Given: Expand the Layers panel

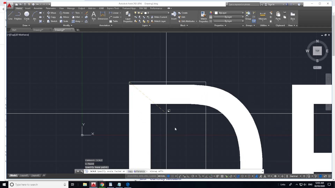Looking at the screenshot, I should 146,25.
